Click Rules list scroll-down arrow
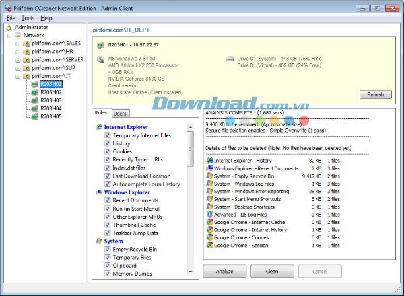The image size is (404, 296). click(x=191, y=272)
